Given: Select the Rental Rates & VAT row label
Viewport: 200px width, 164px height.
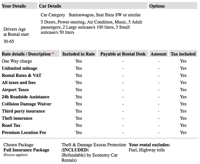Looking at the screenshot, I should pyautogui.click(x=21, y=75).
